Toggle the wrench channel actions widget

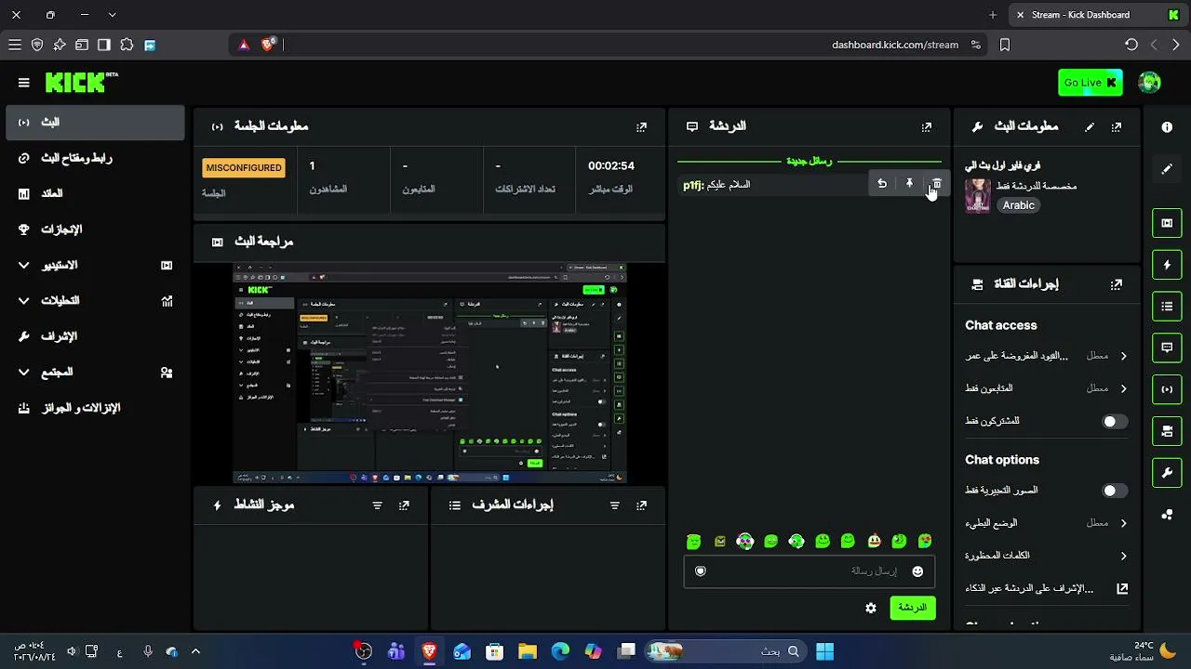pyautogui.click(x=1167, y=473)
